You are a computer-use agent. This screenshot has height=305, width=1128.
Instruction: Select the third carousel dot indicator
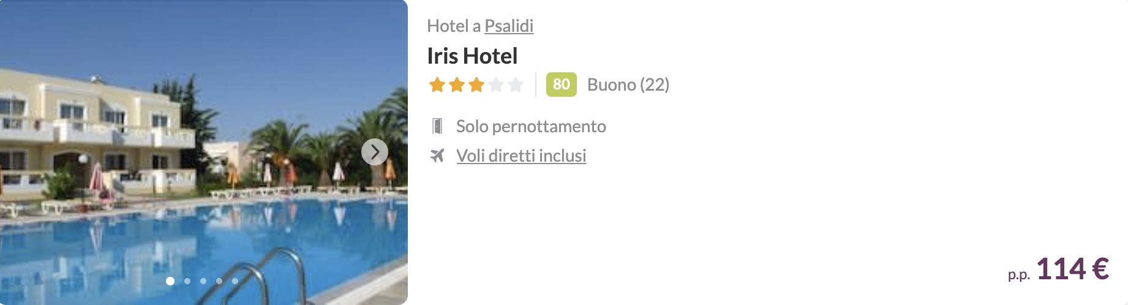pyautogui.click(x=203, y=281)
